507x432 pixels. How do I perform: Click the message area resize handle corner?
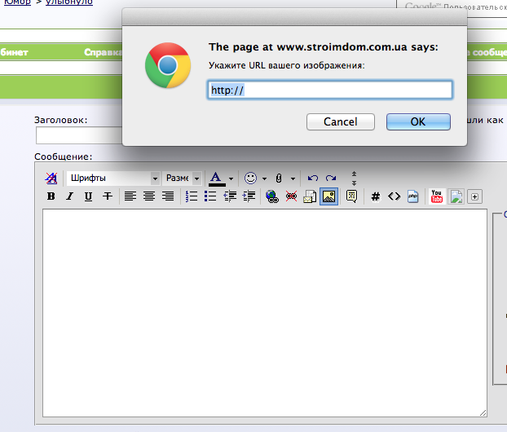483,413
